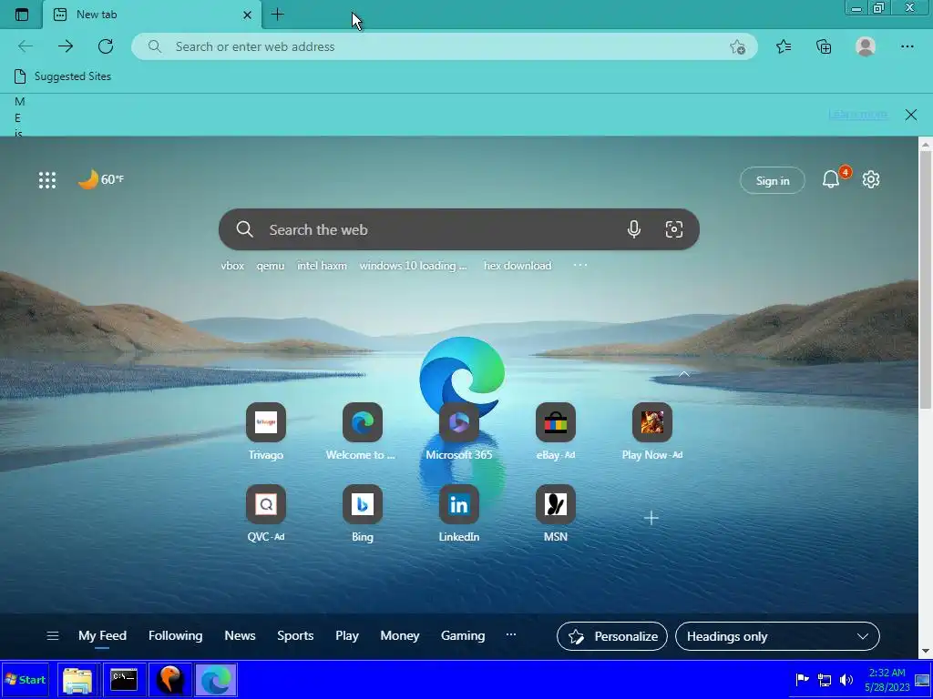The height and width of the screenshot is (699, 933).
Task: Open Welcome to Edge quick link
Action: pos(362,431)
